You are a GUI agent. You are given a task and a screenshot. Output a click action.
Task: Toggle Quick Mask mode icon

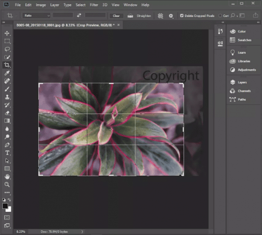pyautogui.click(x=7, y=217)
